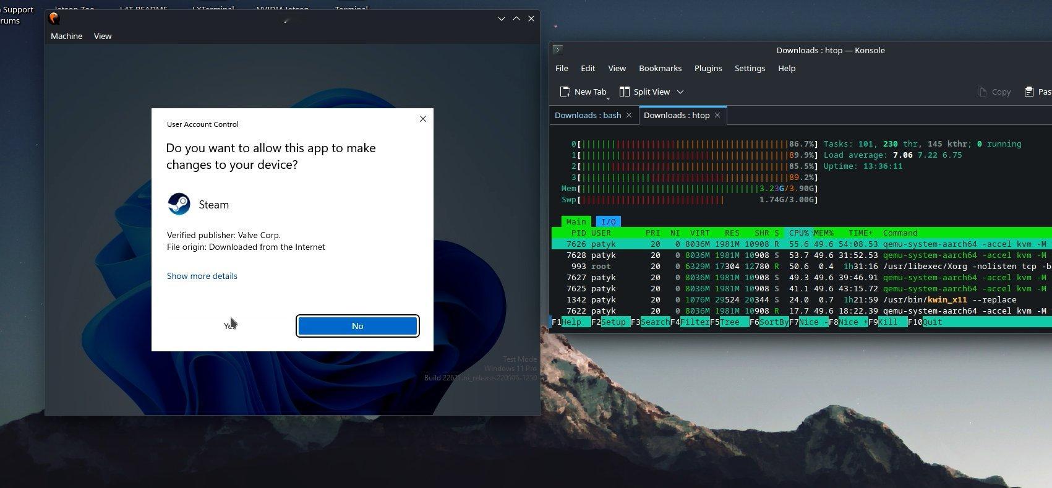This screenshot has width=1052, height=488.
Task: Open the New Tab dropdown arrow
Action: 608,98
